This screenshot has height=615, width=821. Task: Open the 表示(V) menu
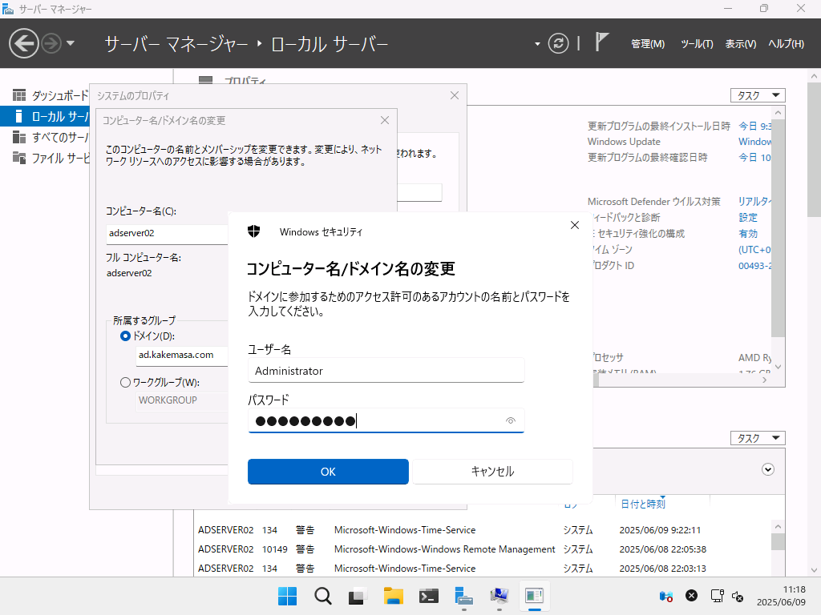point(740,44)
